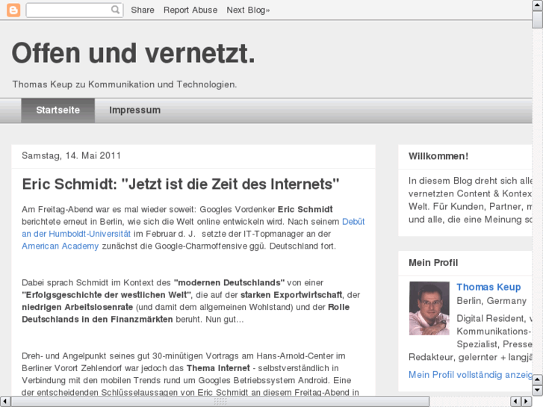Click bold phrase Thema Internet
This screenshot has width=543, height=407.
[218, 368]
